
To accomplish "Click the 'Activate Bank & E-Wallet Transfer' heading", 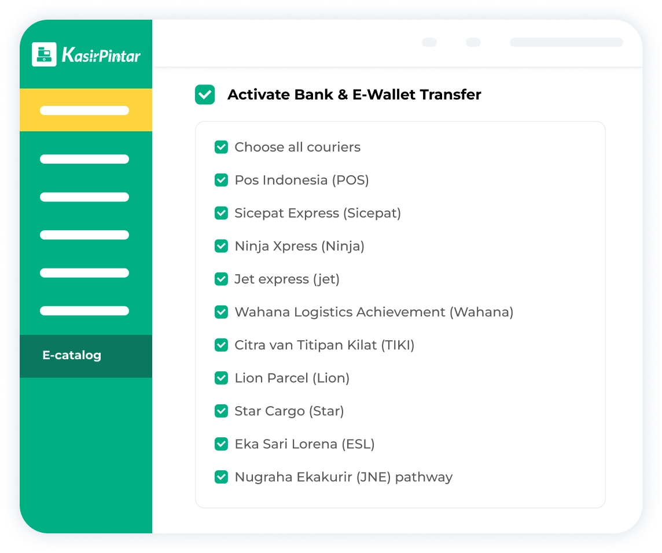I will 354,94.
